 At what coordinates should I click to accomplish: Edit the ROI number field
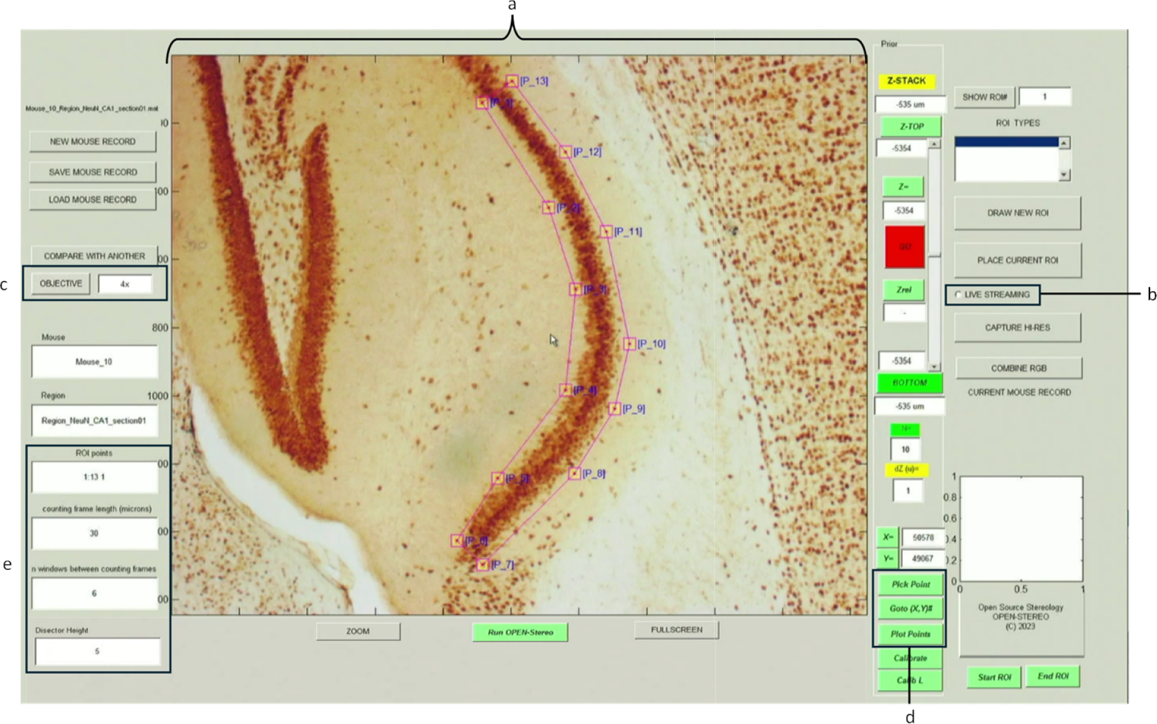pos(1044,97)
